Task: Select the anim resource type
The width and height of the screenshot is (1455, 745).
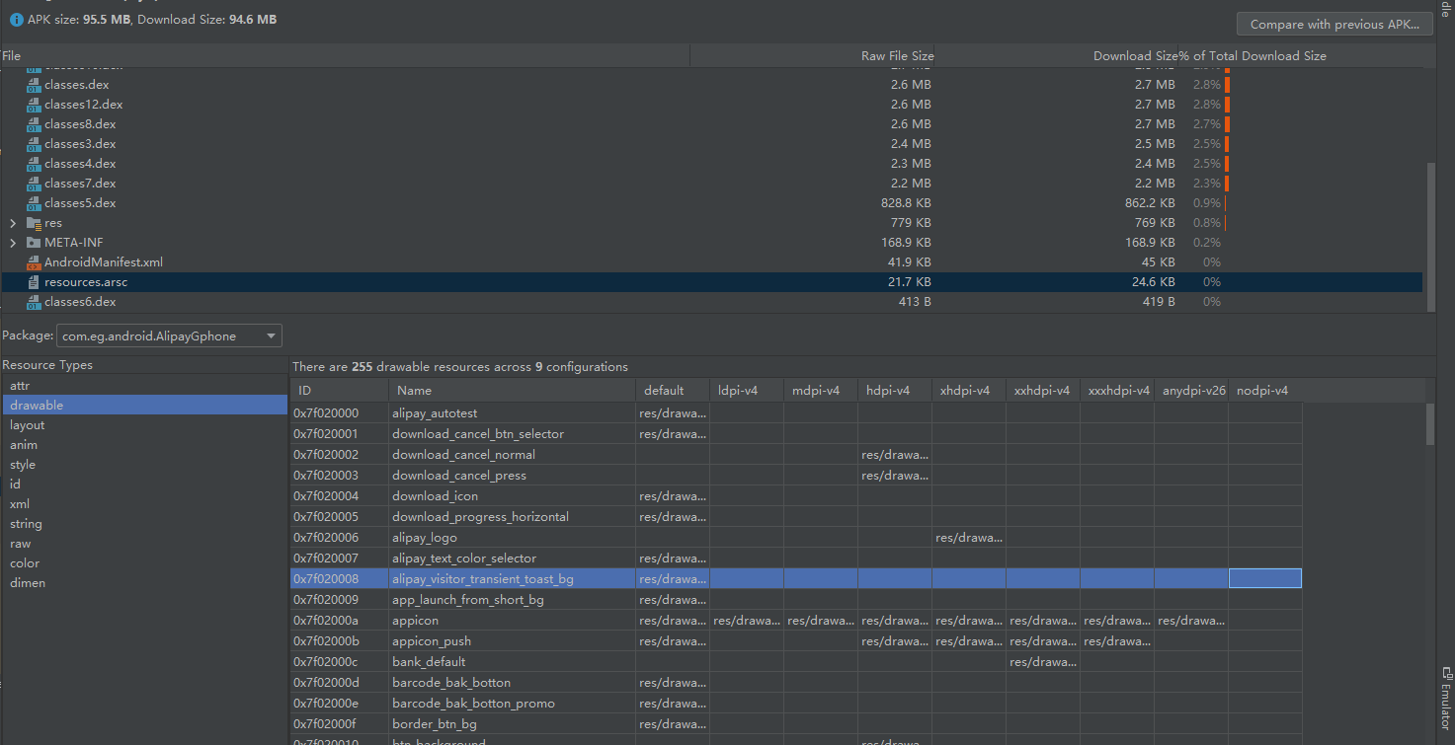Action: (144, 445)
